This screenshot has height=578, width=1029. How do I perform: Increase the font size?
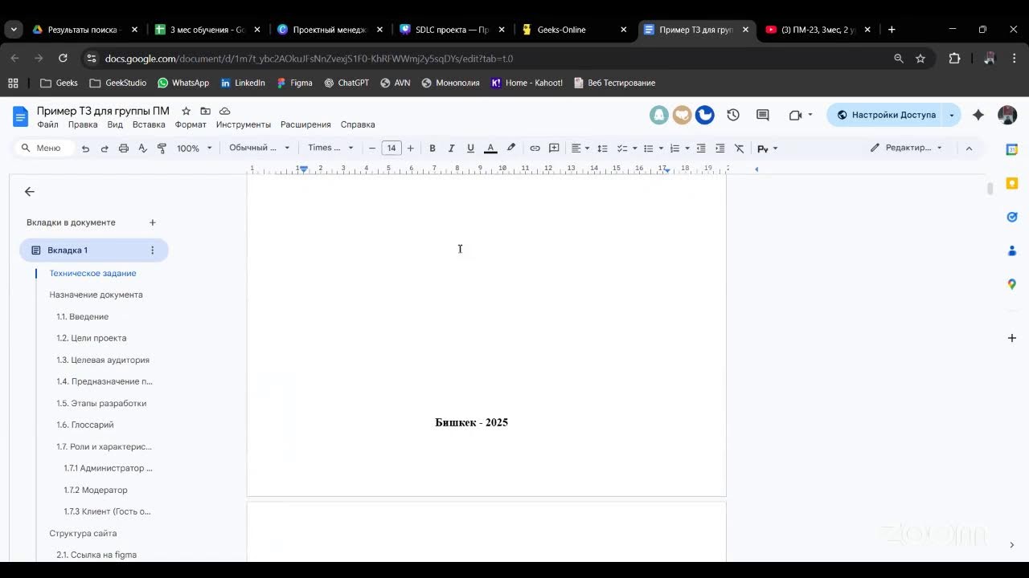[x=411, y=149]
